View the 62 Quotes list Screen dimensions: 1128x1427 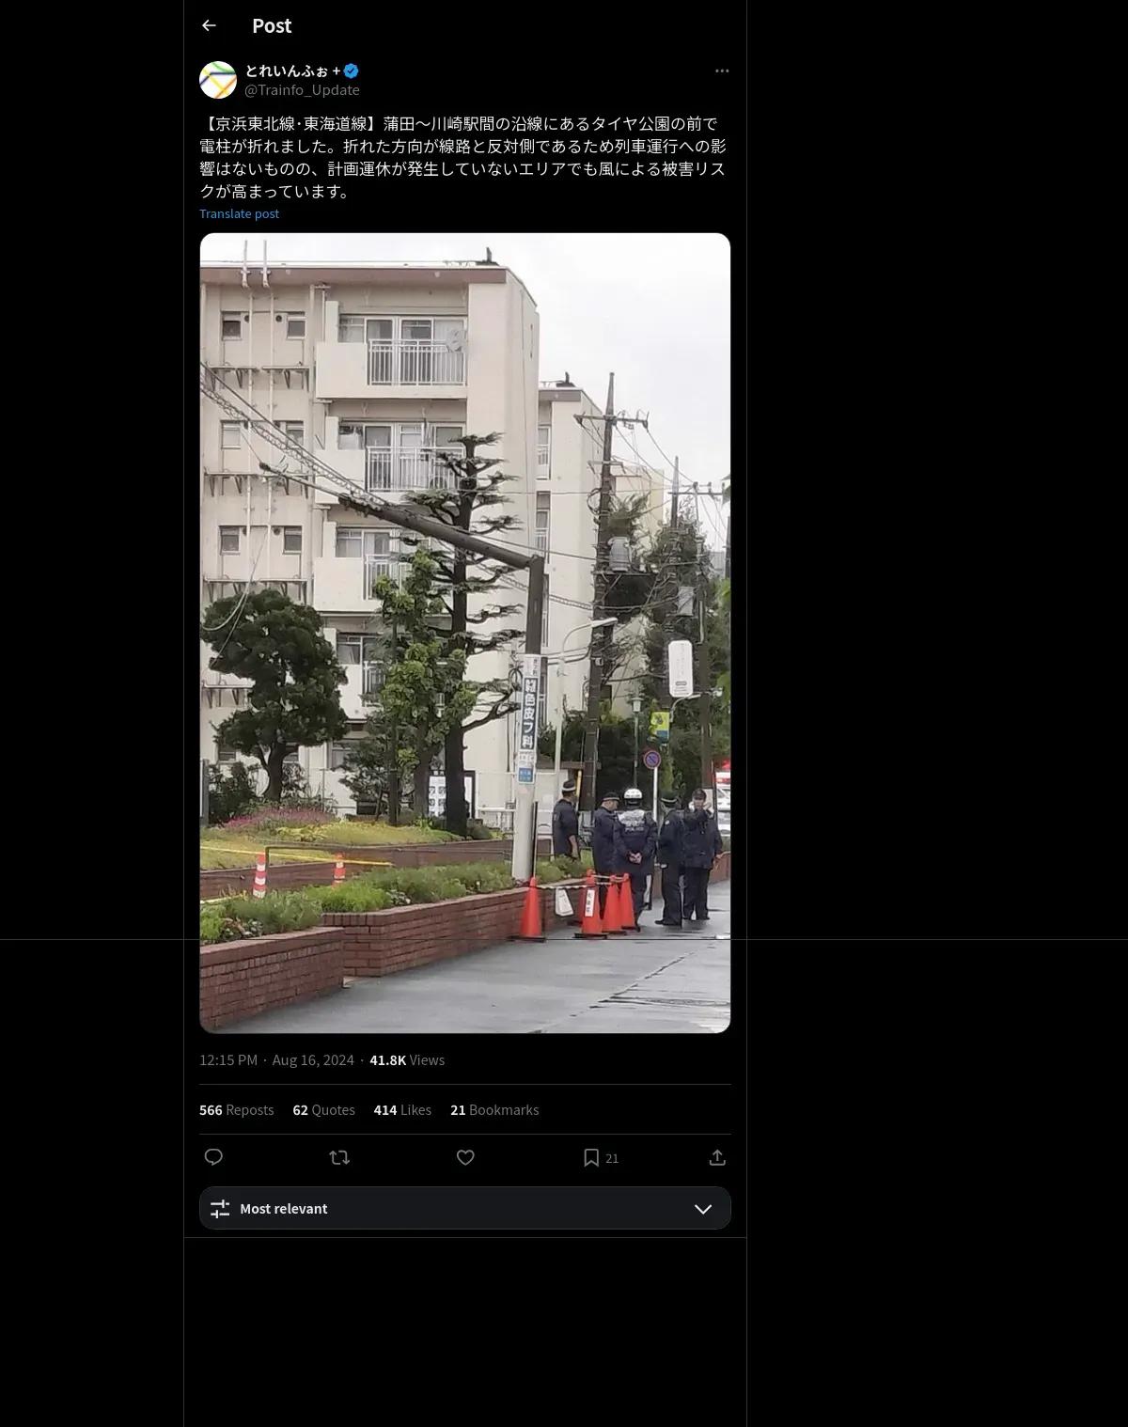click(323, 1109)
